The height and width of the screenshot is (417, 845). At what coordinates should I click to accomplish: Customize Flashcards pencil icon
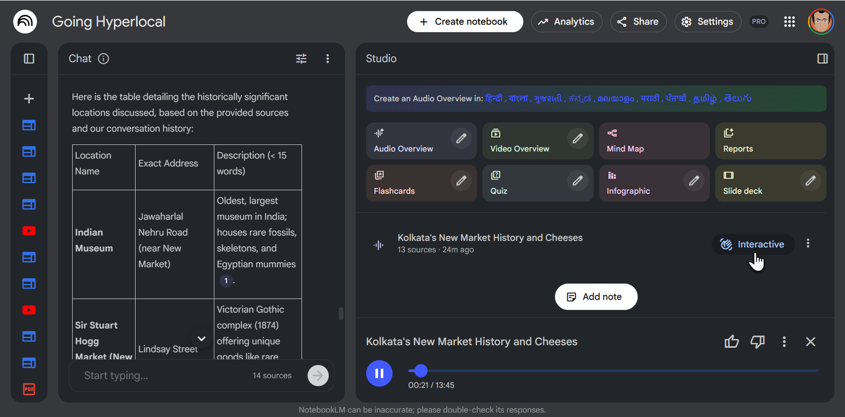(x=461, y=180)
